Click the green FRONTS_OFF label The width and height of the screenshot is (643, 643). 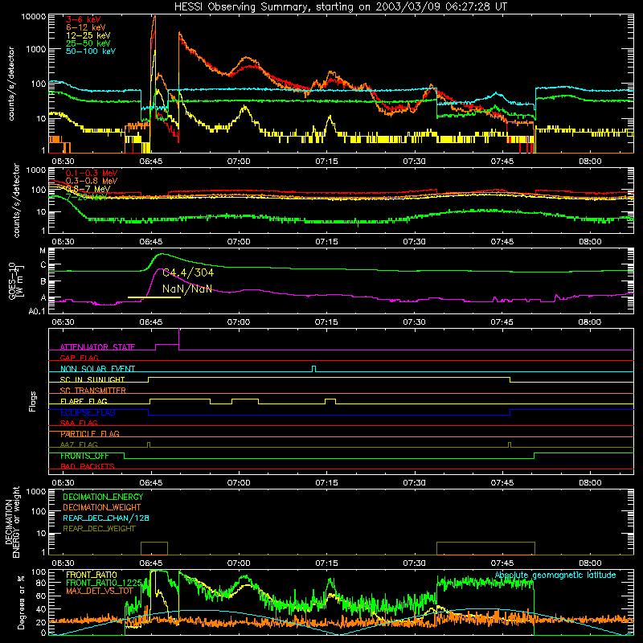pos(84,456)
